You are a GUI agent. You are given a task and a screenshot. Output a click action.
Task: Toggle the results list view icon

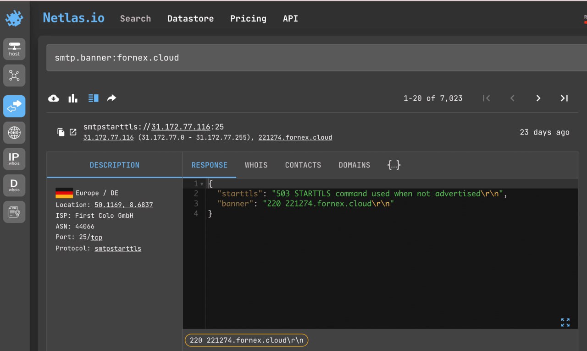94,98
